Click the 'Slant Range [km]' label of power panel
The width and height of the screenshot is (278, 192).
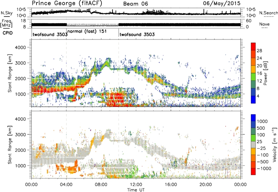10,73
